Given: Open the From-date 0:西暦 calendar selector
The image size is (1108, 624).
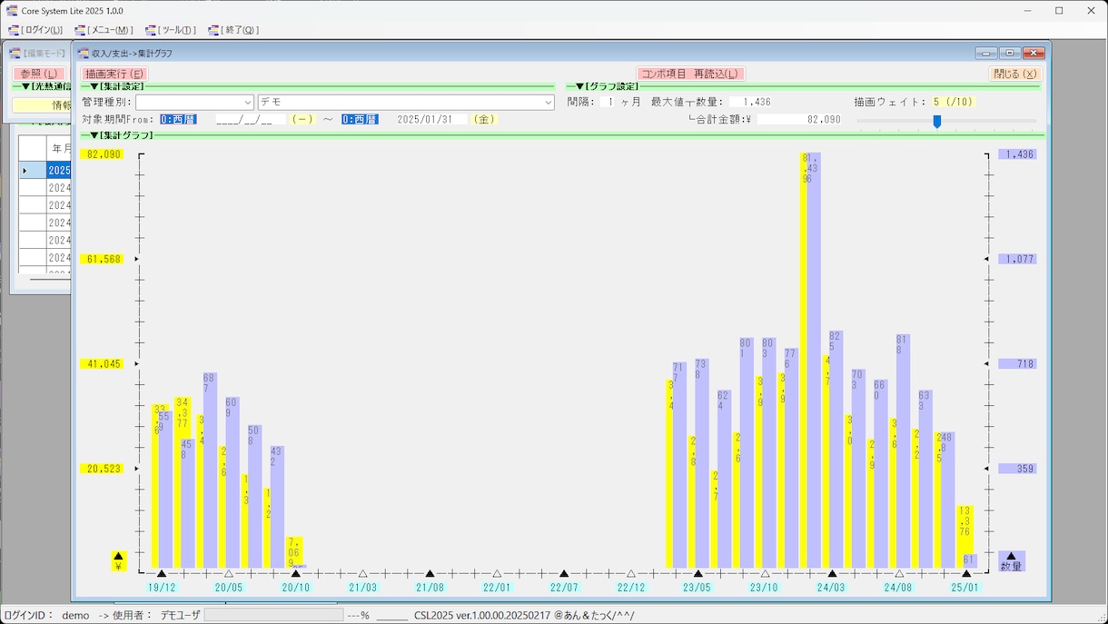Looking at the screenshot, I should [178, 119].
